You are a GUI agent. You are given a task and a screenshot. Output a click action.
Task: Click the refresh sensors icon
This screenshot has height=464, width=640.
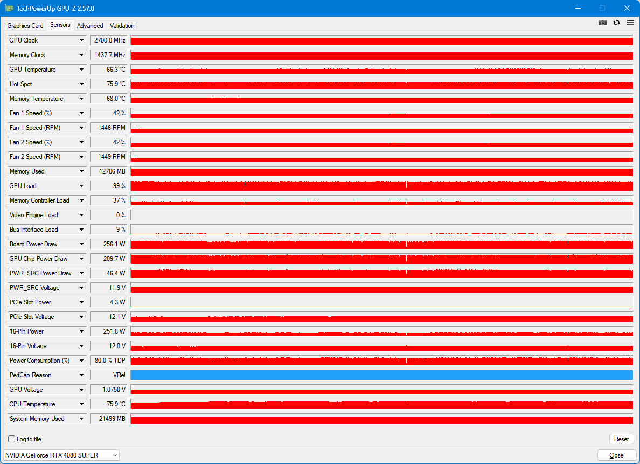[616, 23]
